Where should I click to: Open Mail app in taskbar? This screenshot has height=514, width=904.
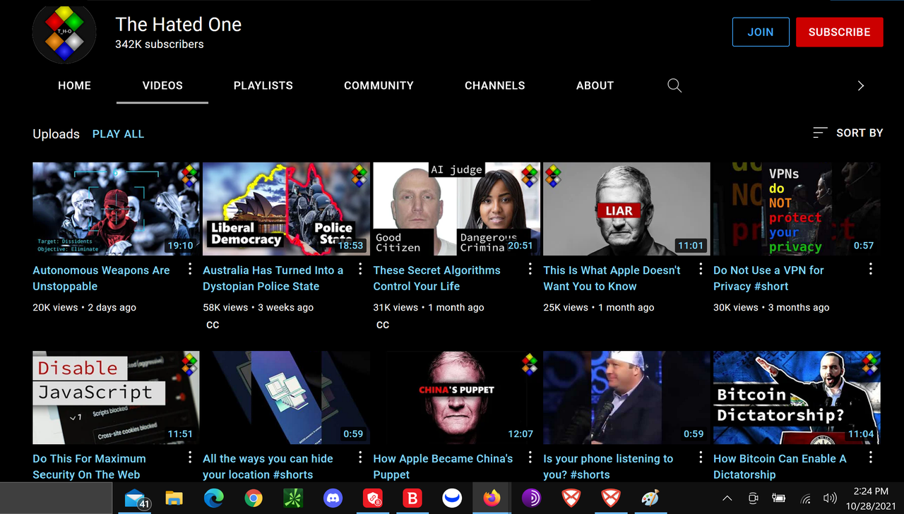click(136, 498)
